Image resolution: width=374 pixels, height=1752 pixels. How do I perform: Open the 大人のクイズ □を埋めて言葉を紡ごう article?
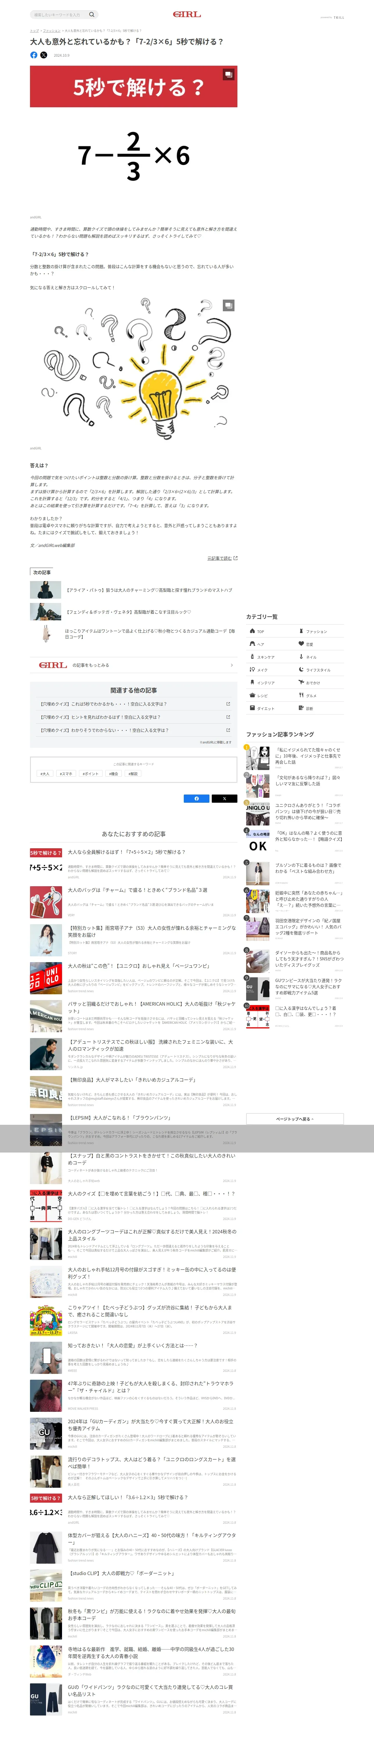pyautogui.click(x=134, y=1206)
